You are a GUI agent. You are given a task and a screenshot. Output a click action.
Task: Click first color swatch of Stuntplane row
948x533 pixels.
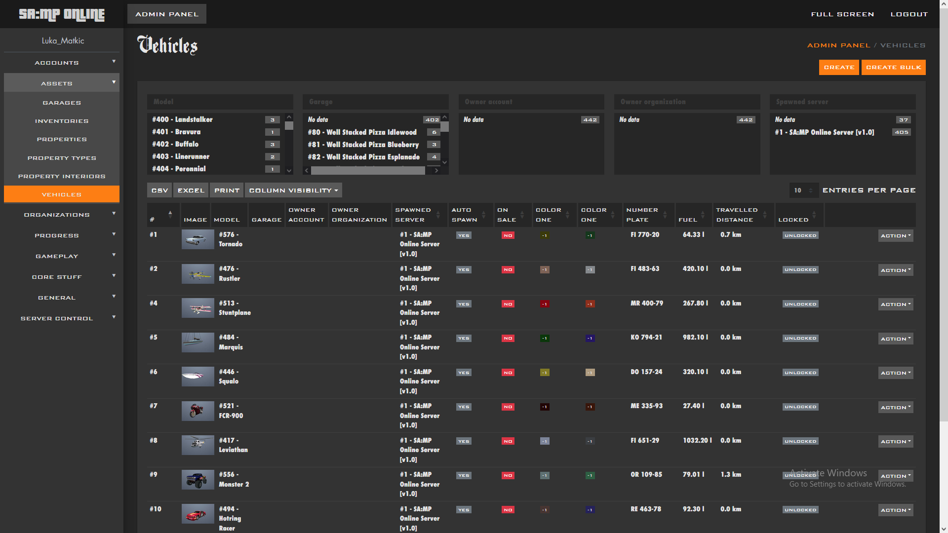544,304
